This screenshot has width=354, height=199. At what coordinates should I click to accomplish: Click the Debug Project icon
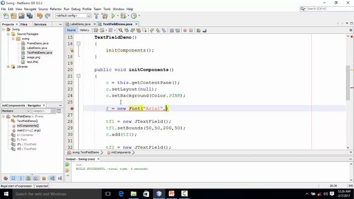123,16
